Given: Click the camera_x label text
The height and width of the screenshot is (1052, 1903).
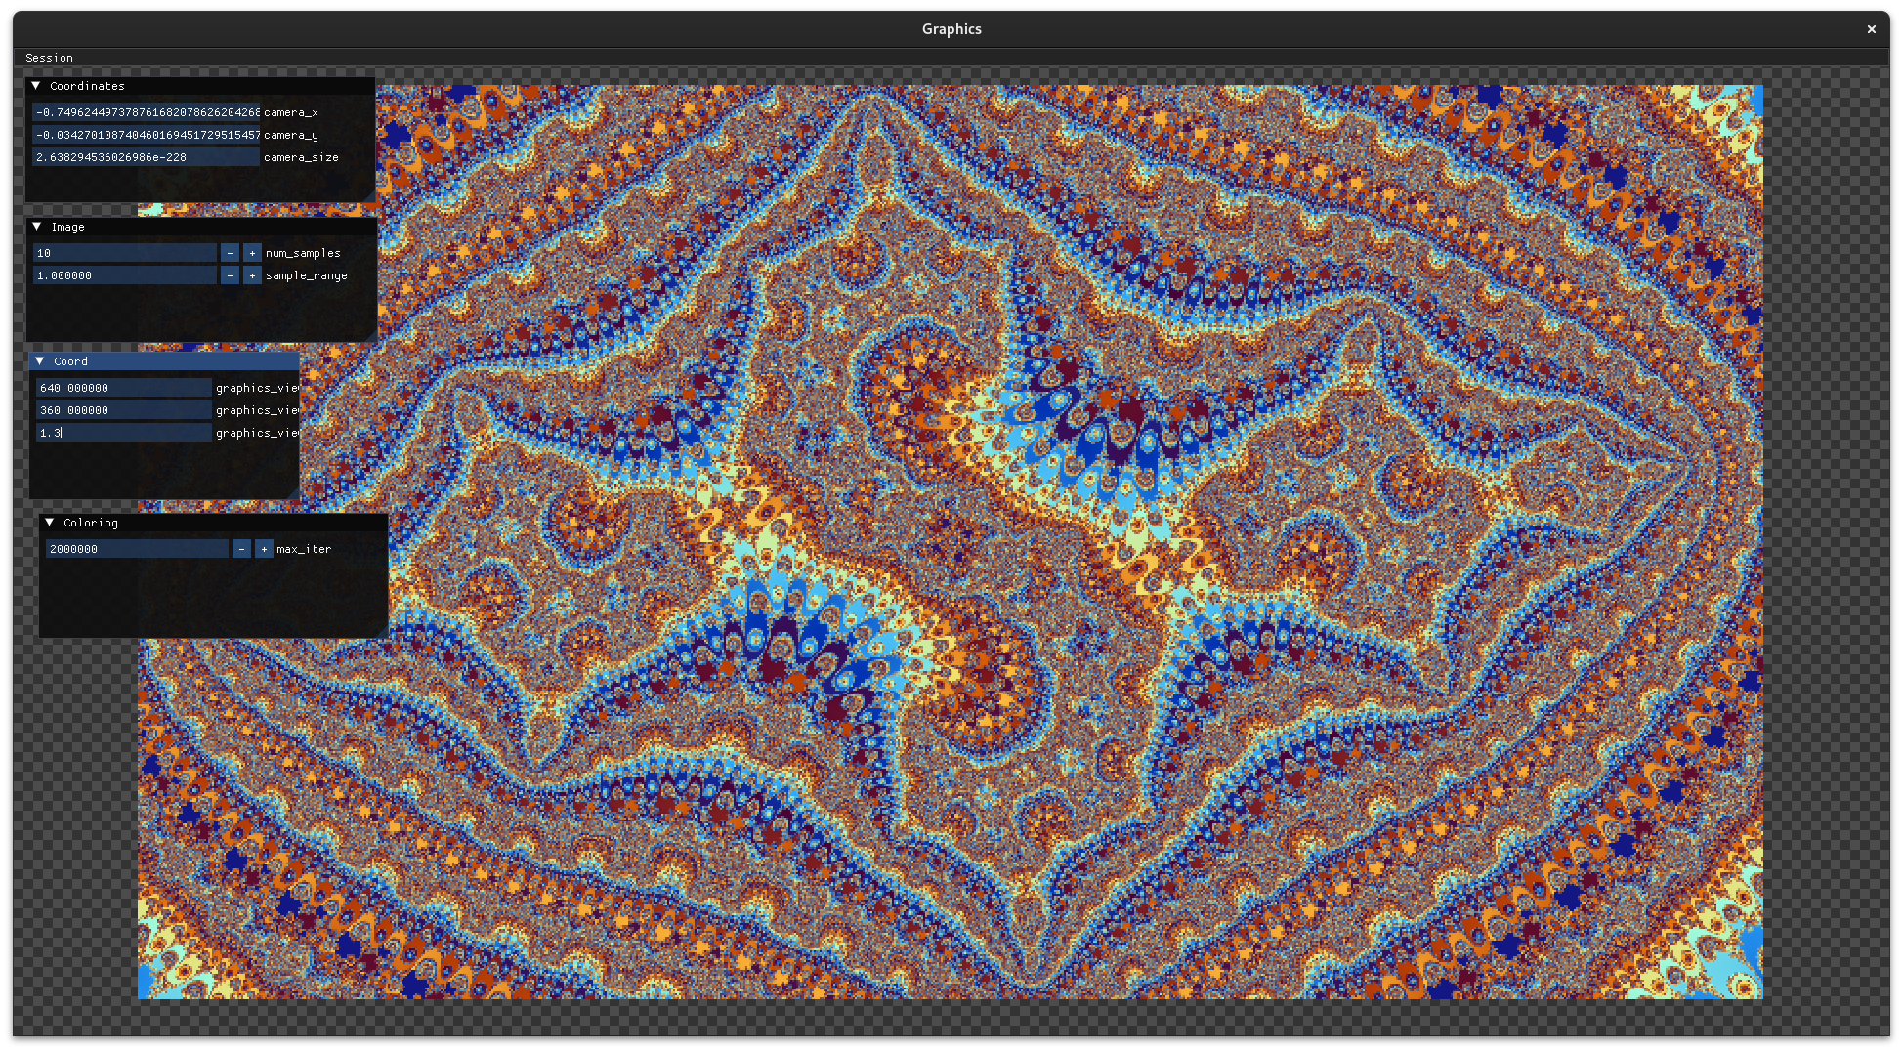Looking at the screenshot, I should 291,112.
